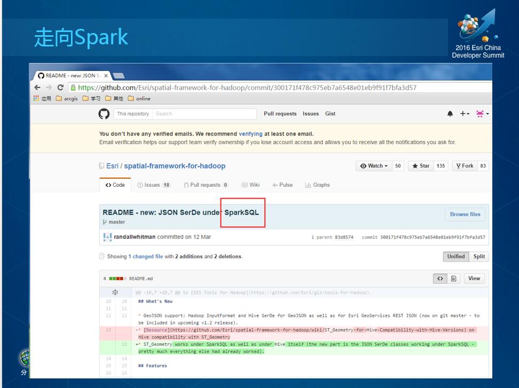
Task: Click the watchers count 50
Action: [x=398, y=166]
